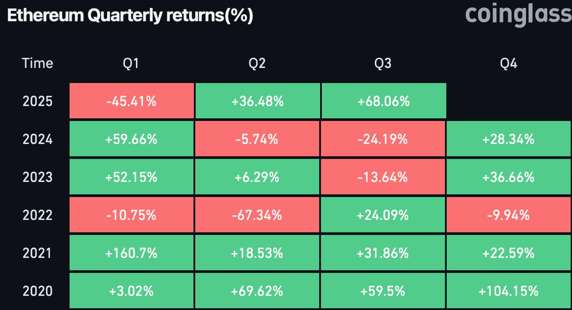The image size is (572, 310).
Task: Select the 2022 row label
Action: coord(38,215)
